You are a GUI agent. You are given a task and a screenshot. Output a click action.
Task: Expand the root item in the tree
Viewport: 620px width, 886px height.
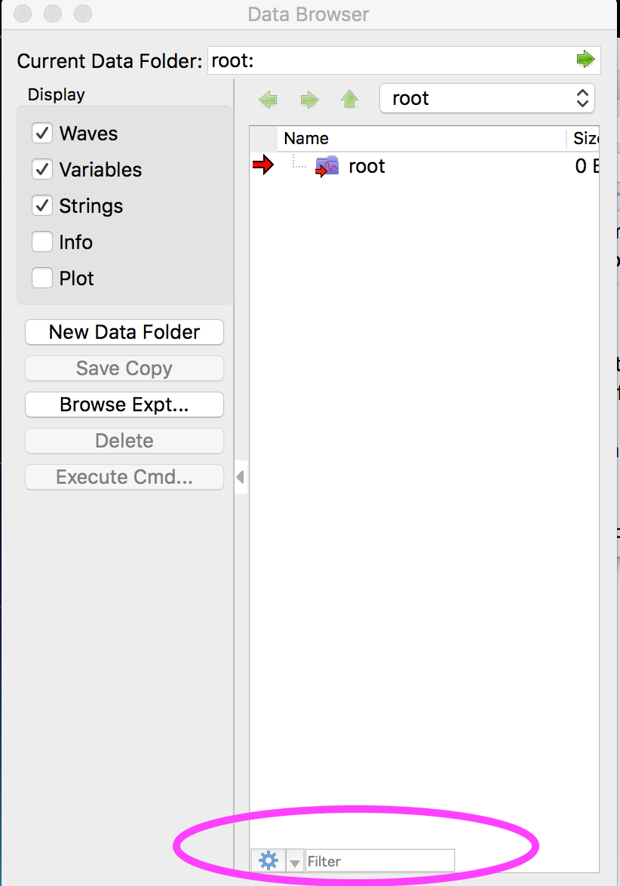point(297,165)
